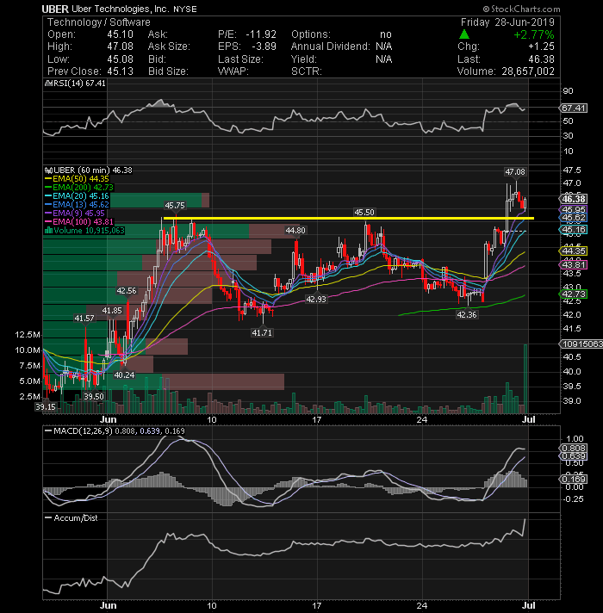This screenshot has height=613, width=603.
Task: Click the +2.77% percent change value
Action: point(534,34)
